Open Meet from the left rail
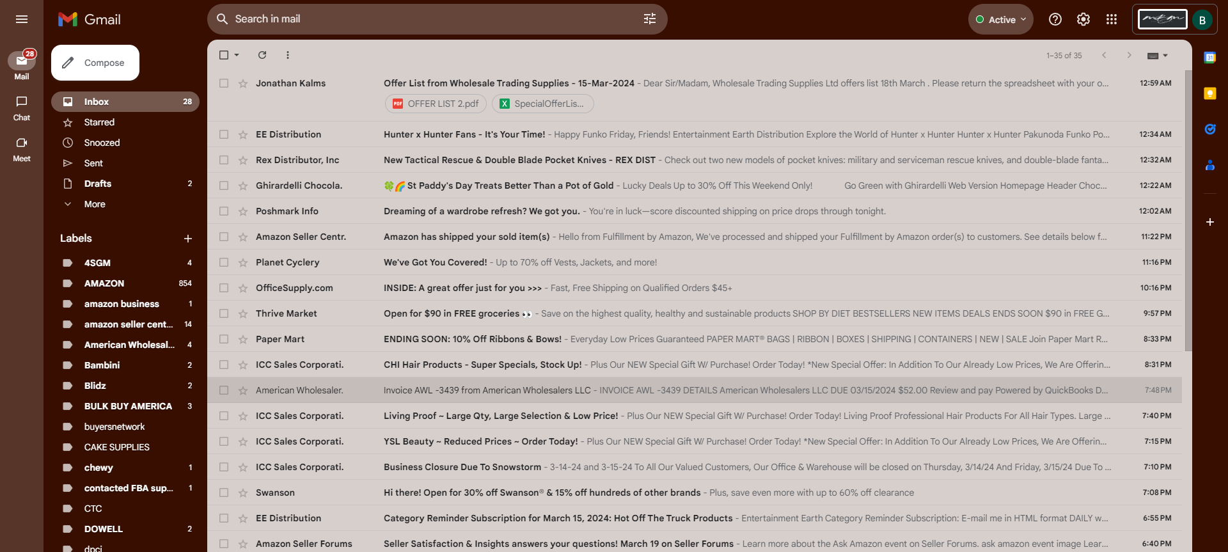1228x552 pixels. point(22,149)
